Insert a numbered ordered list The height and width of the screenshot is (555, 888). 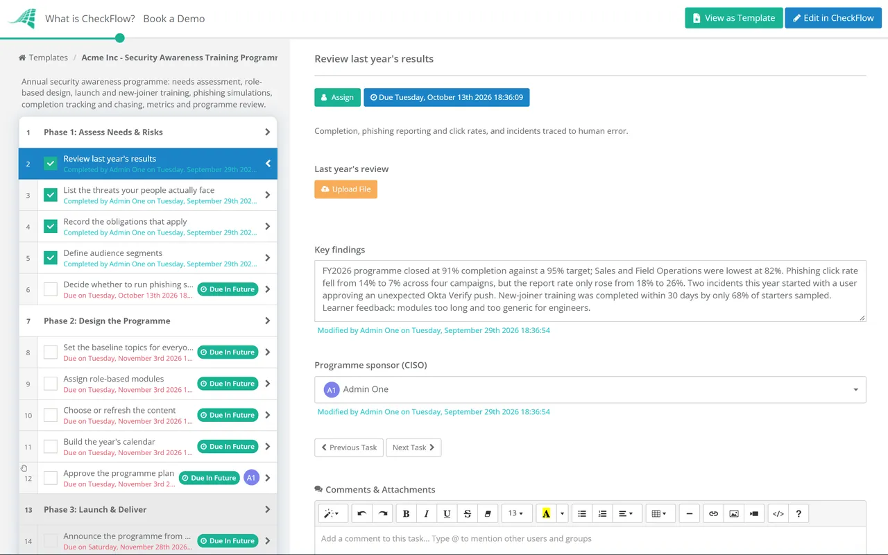click(602, 513)
